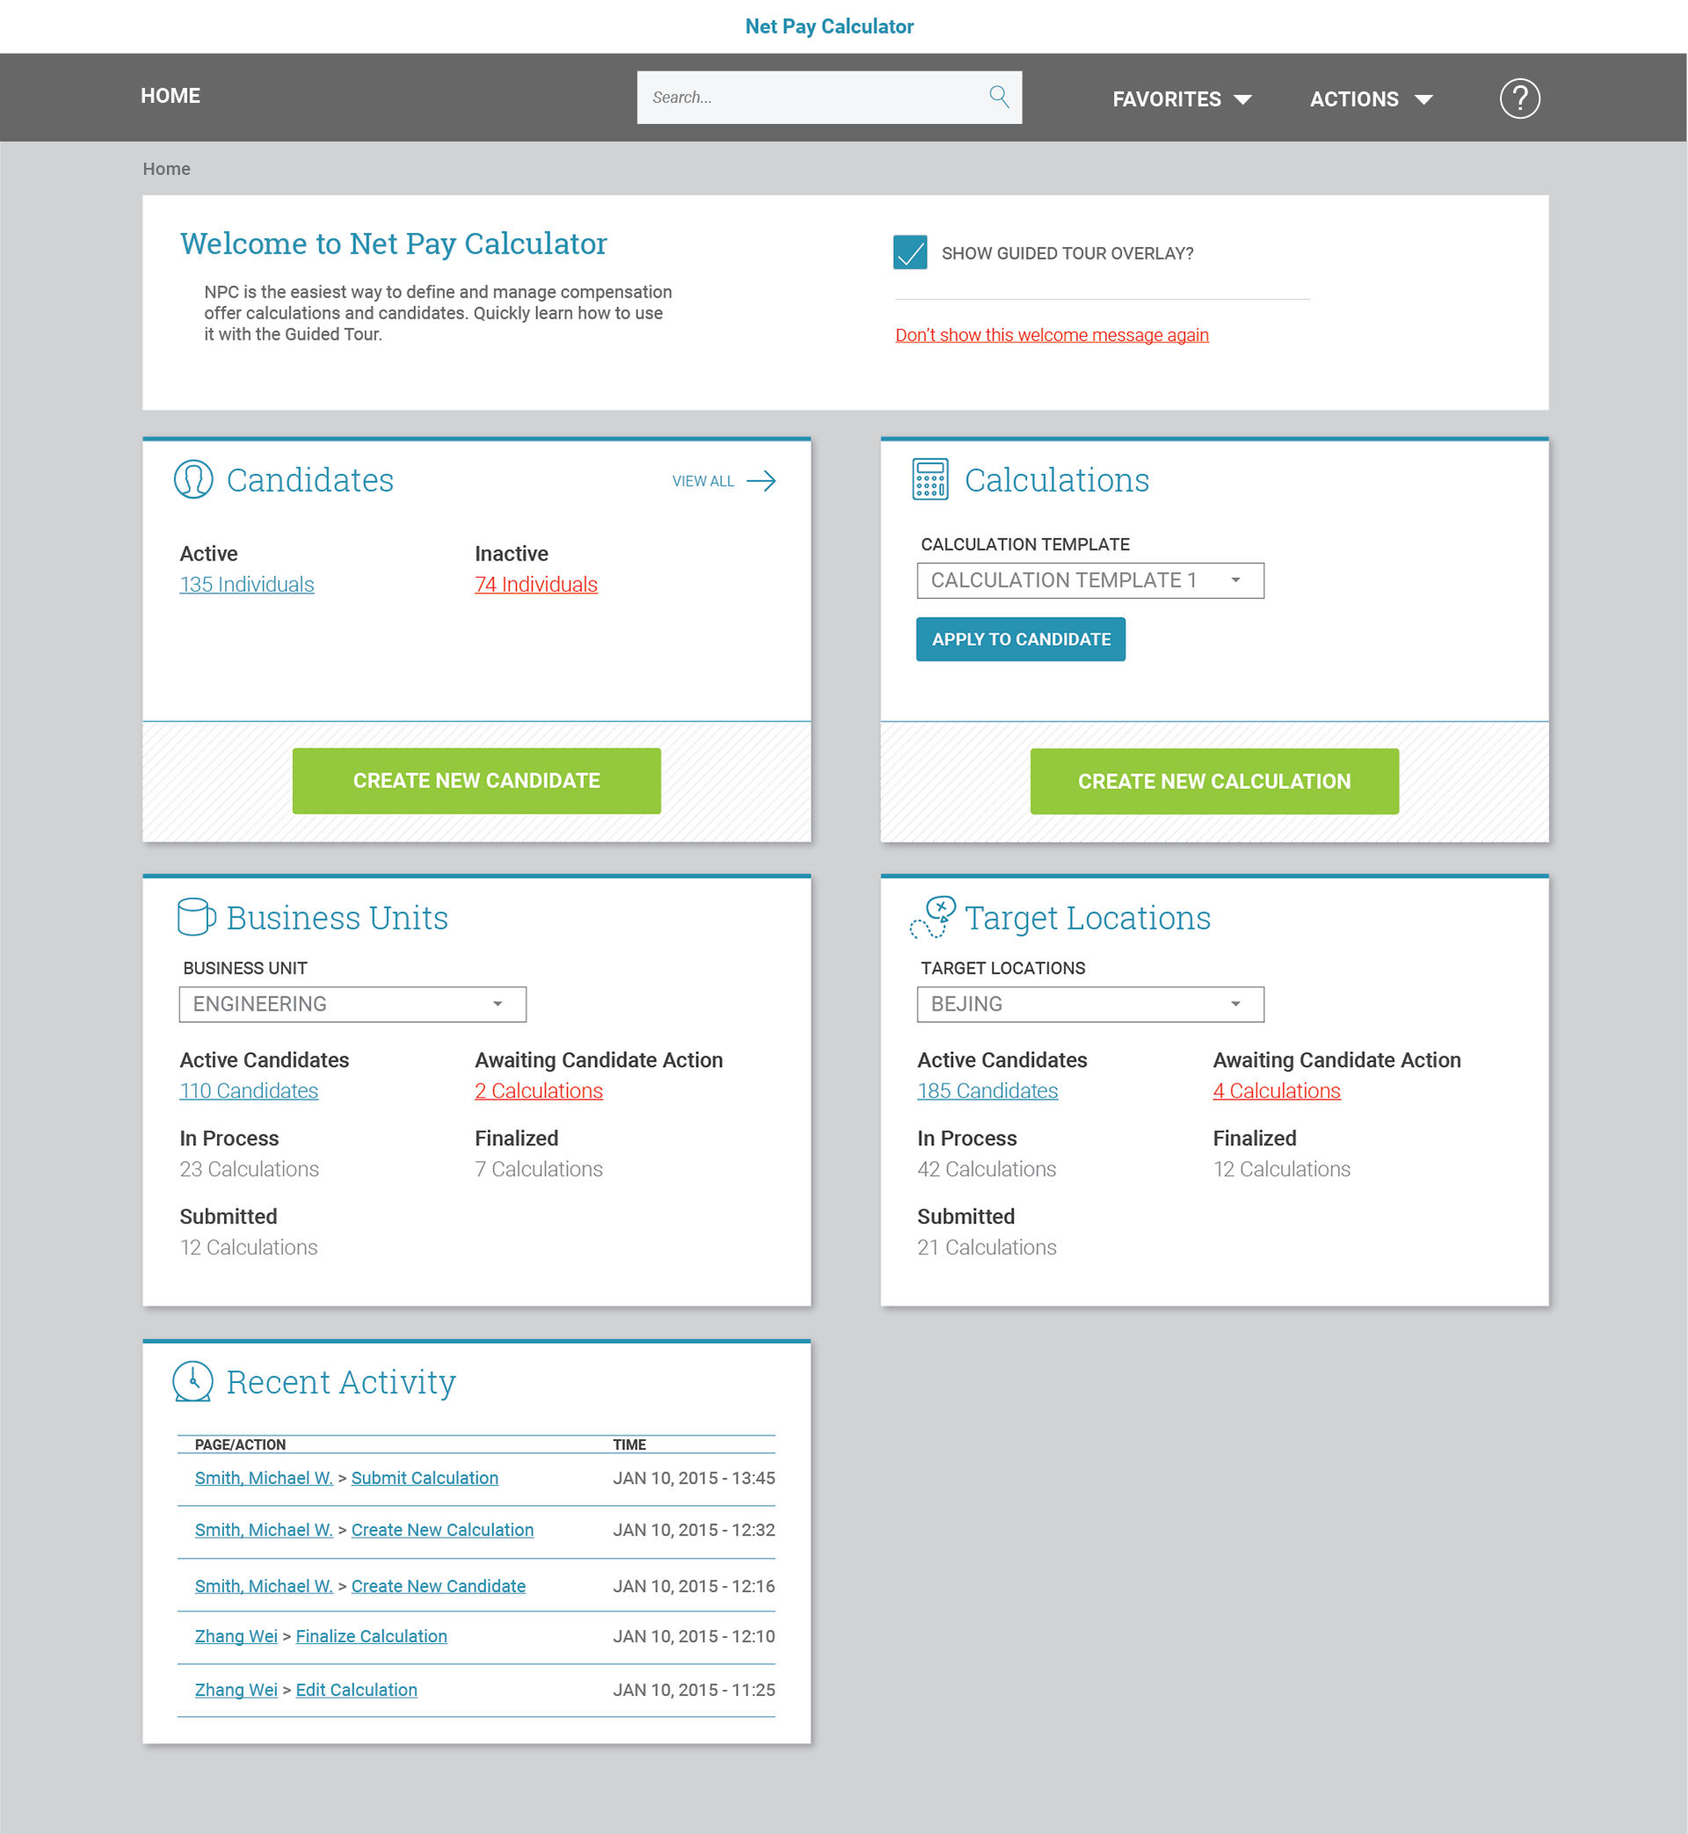Expand the Calculation Template 1 dropdown
Screen dimensions: 1688x1834
click(1089, 581)
